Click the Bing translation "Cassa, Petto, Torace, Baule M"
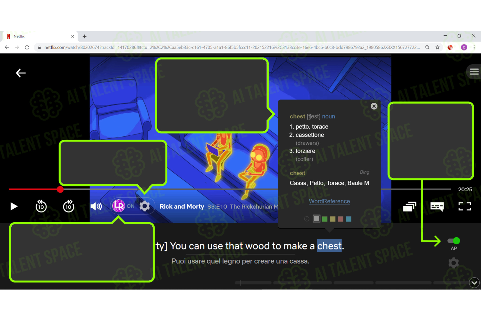This screenshot has height=321, width=481. click(x=329, y=183)
